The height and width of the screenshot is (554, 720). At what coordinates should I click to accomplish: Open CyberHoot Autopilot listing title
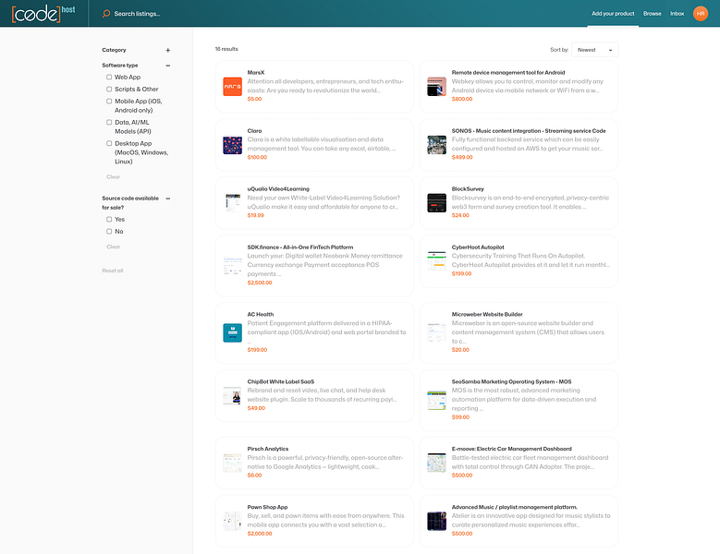click(478, 247)
